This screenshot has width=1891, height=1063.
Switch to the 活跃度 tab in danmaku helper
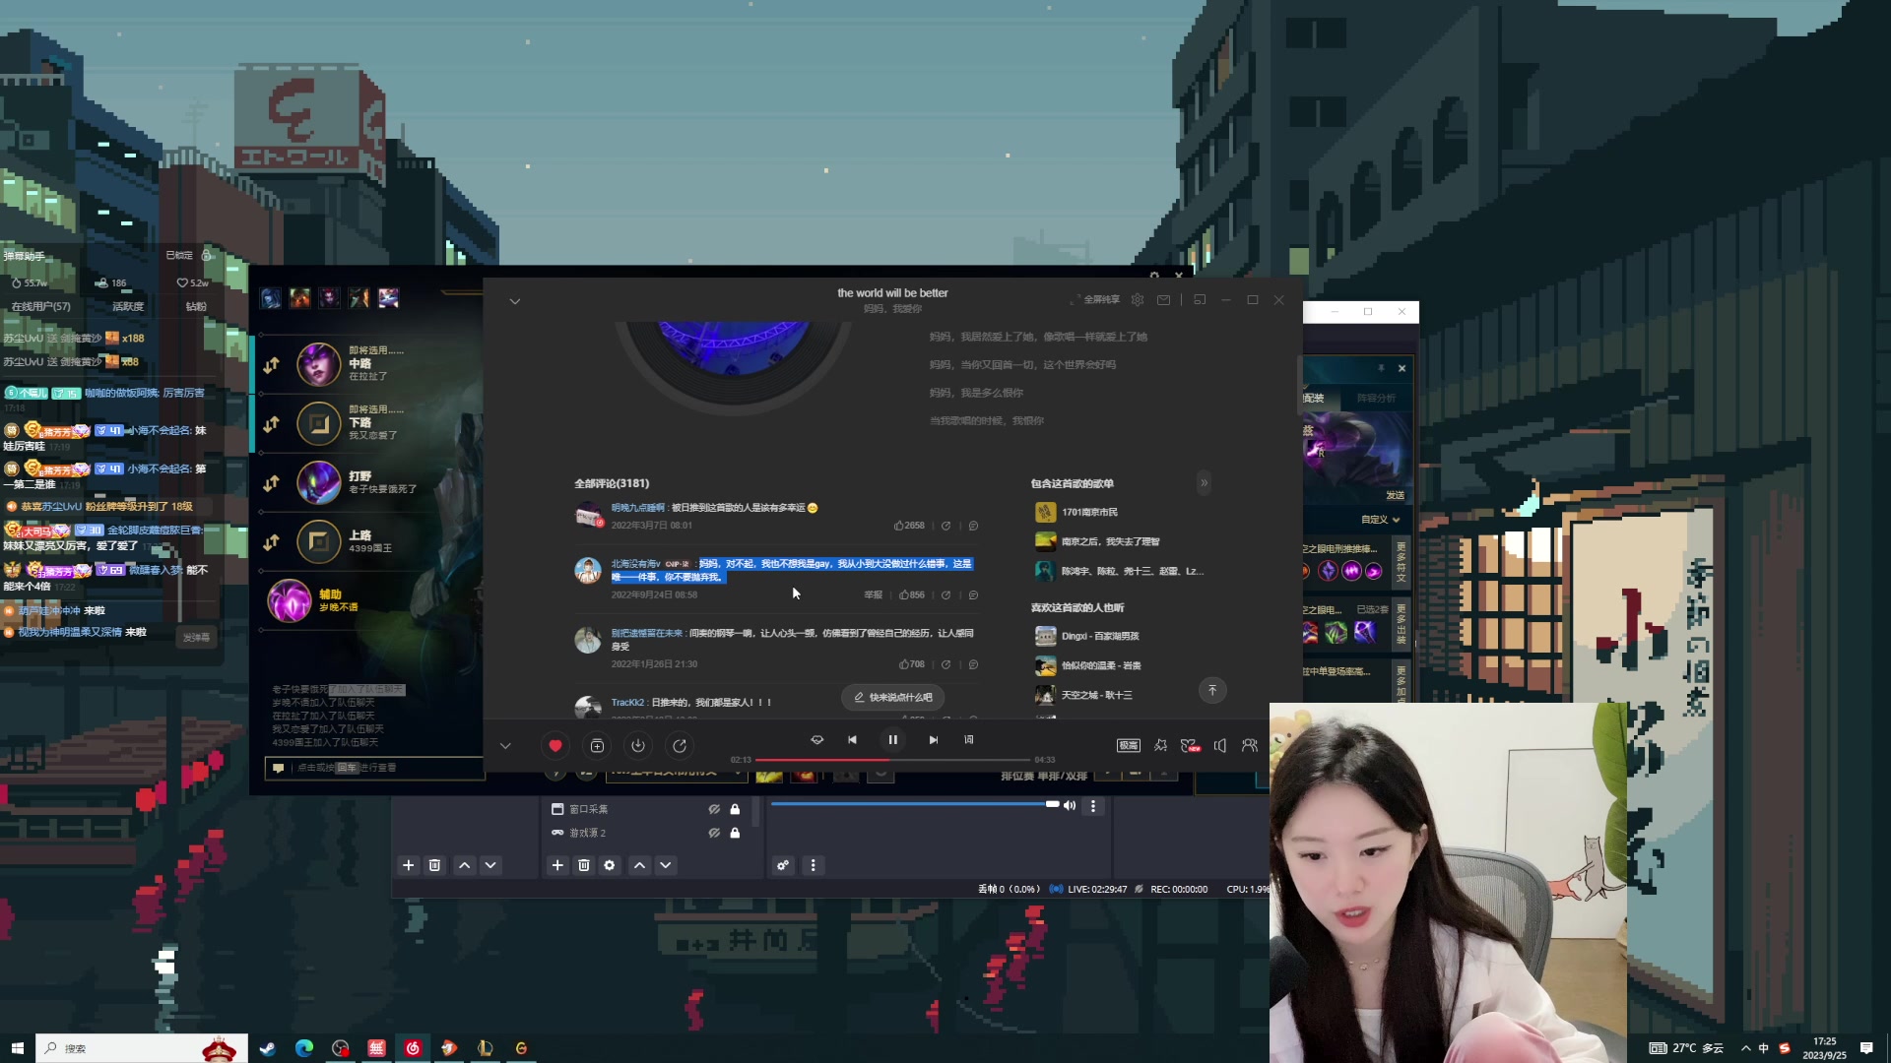(128, 306)
